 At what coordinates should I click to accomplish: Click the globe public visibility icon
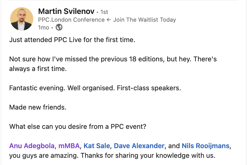[x=59, y=27]
